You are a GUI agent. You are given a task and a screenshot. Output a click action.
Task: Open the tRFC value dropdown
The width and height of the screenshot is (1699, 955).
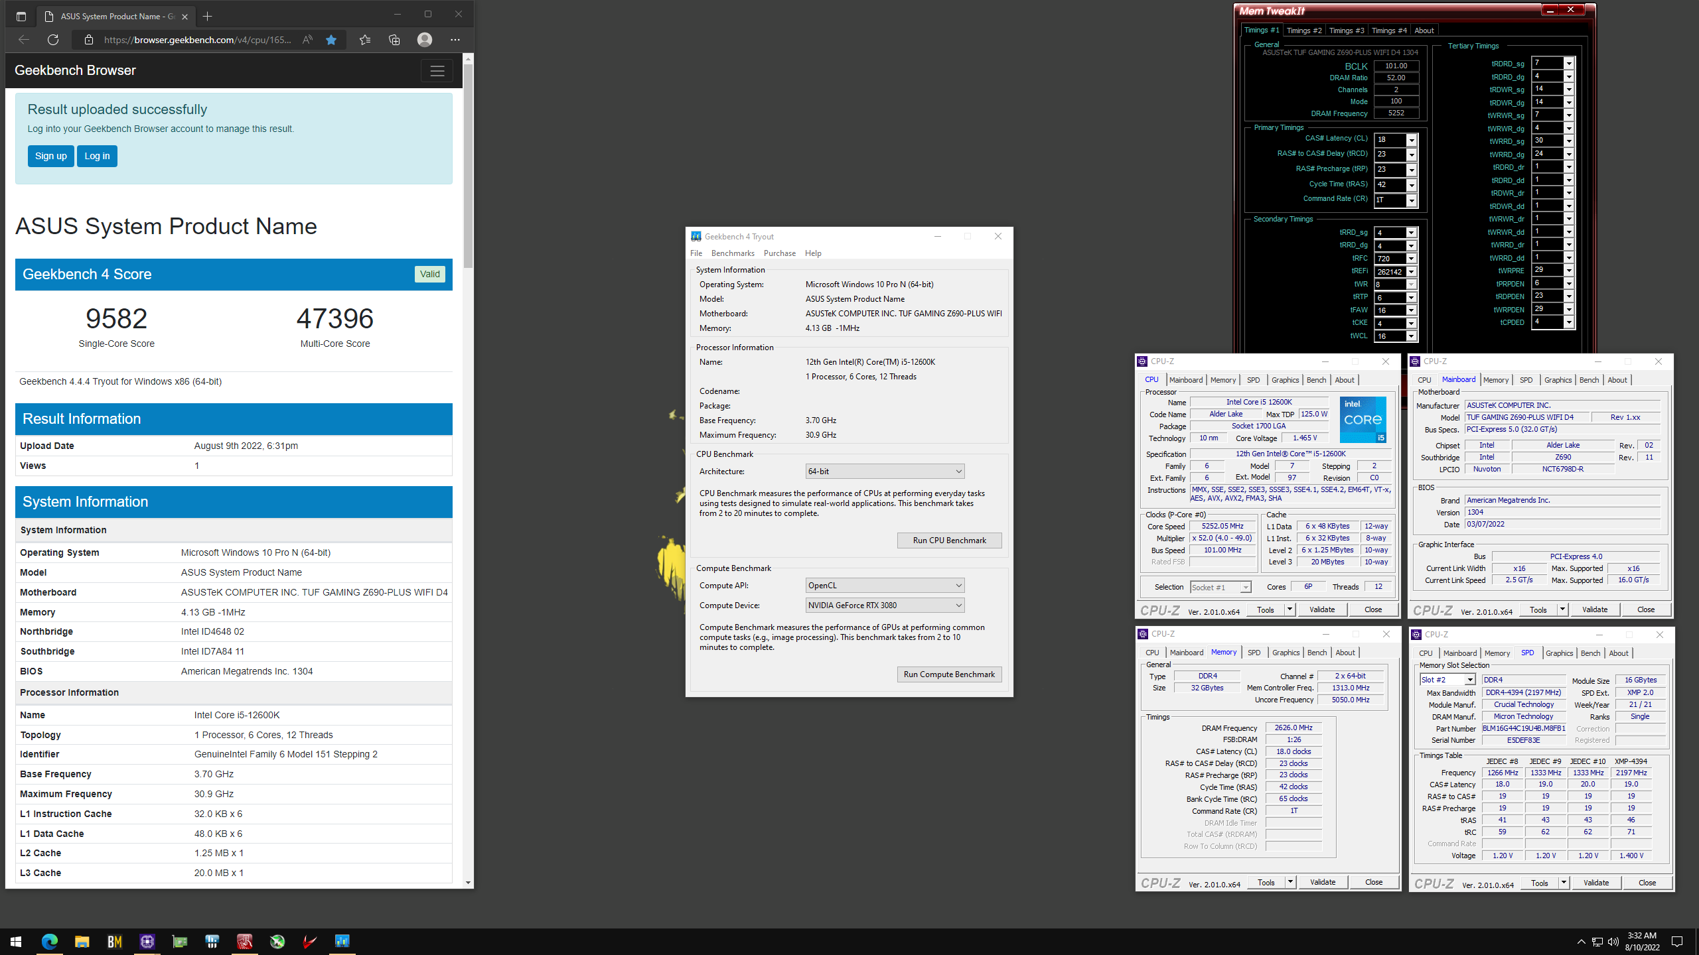(x=1412, y=259)
